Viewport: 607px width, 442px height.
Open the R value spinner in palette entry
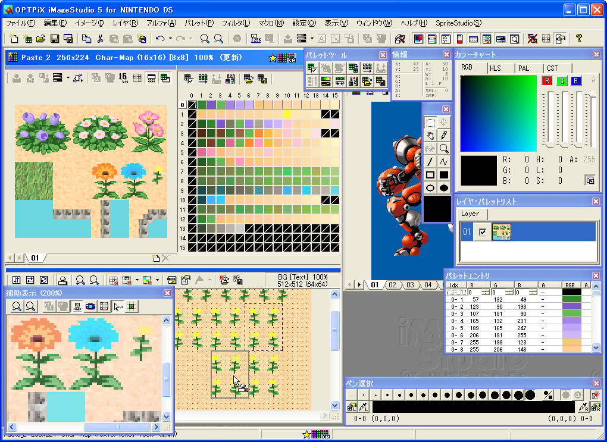484,292
